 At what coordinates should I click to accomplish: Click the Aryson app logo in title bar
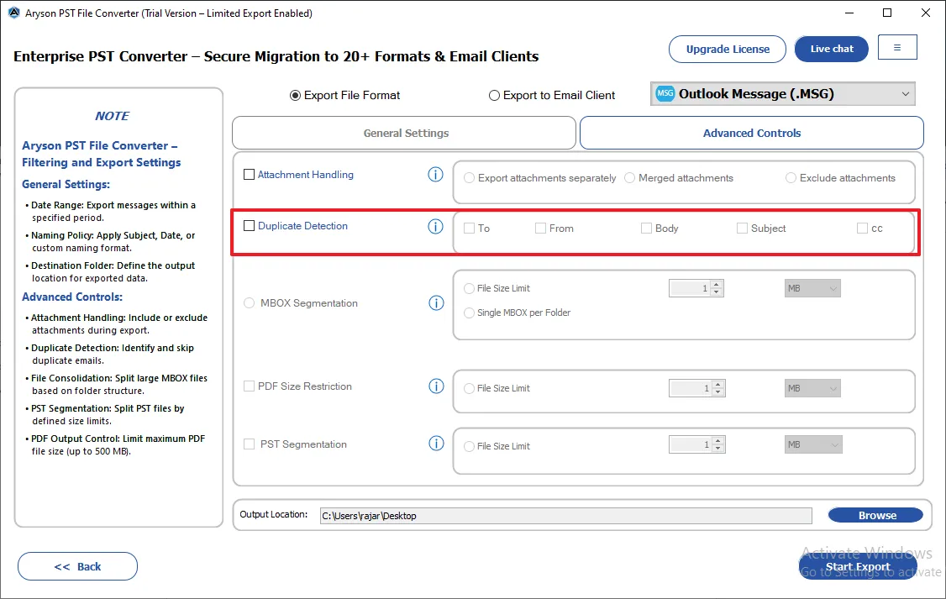pos(14,13)
